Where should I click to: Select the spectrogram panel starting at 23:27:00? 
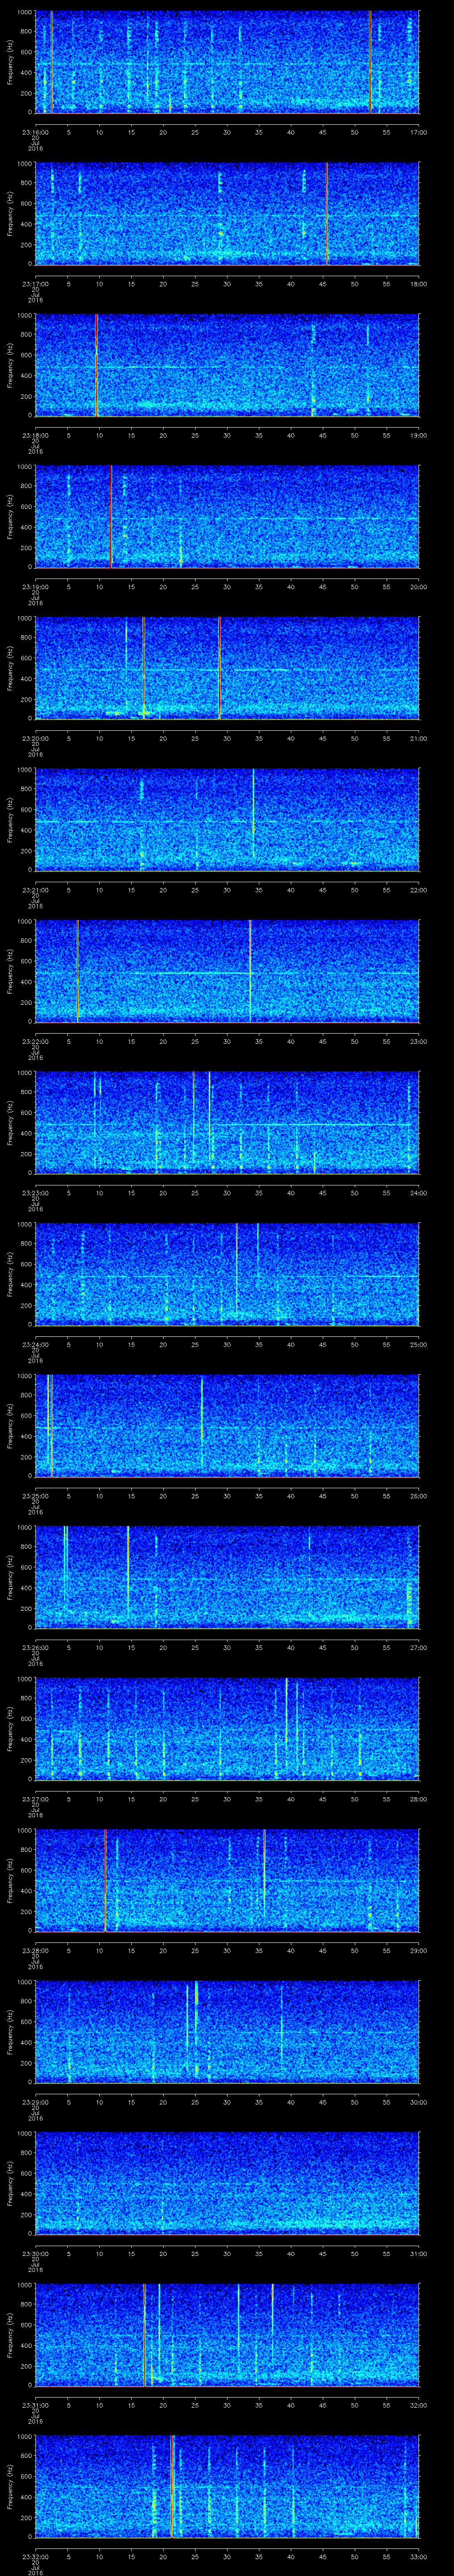point(227,1729)
